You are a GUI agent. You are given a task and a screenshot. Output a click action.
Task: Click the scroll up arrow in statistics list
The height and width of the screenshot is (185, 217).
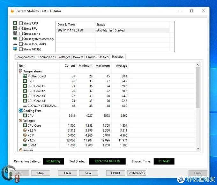198,65
